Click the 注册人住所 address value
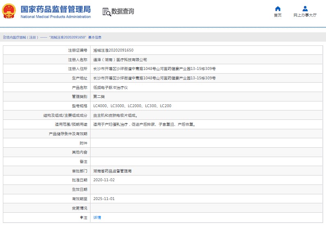 coord(154,69)
